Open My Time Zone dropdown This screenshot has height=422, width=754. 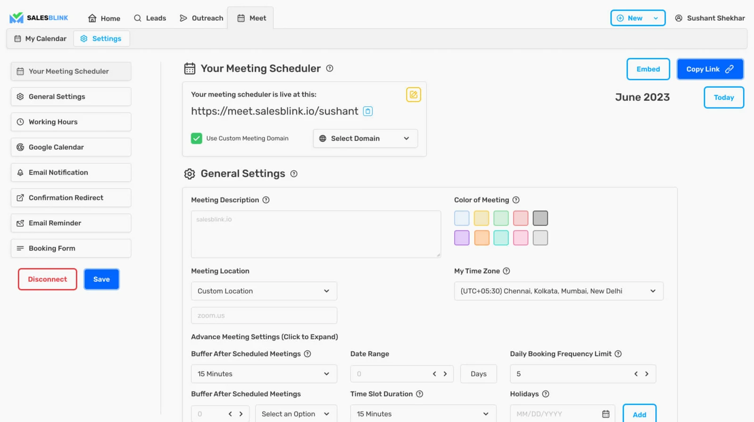[x=559, y=291]
